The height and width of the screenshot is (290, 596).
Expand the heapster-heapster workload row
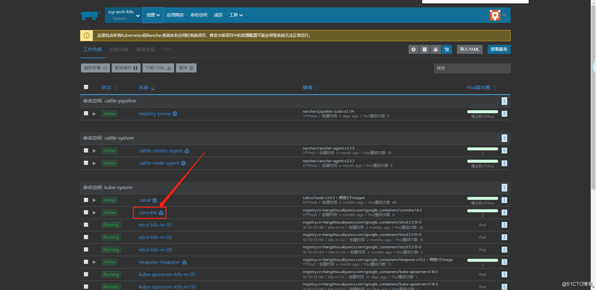click(94, 262)
